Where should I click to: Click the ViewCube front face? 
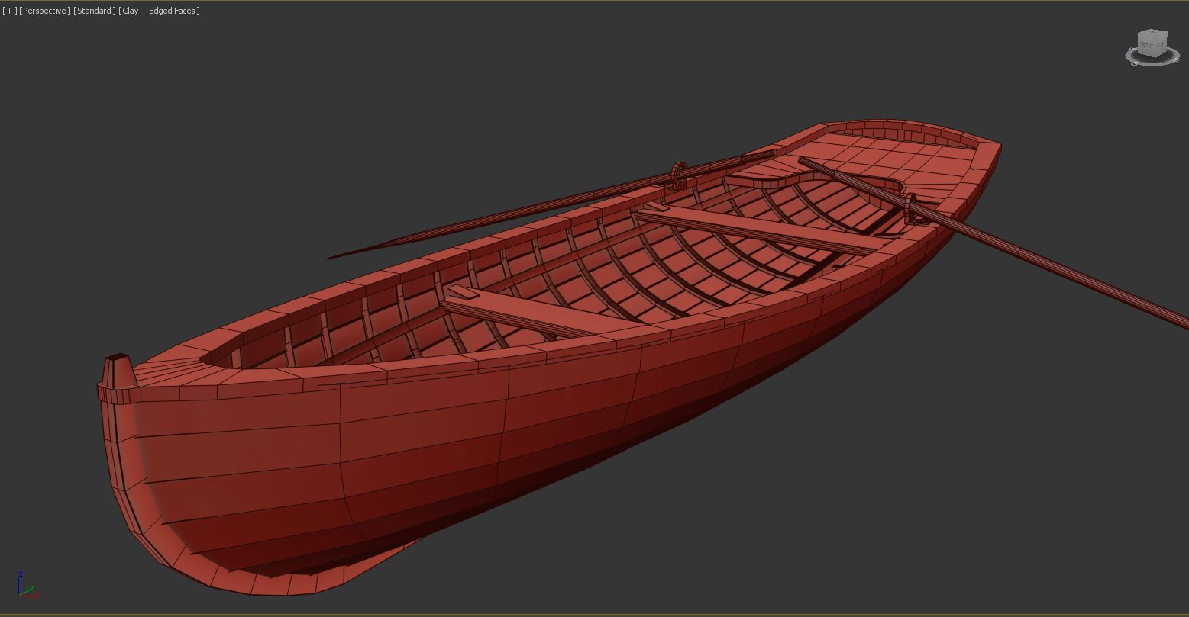pos(1147,47)
